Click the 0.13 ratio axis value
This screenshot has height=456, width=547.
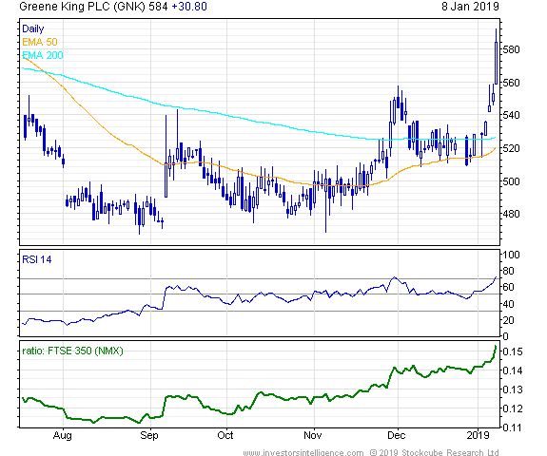(x=513, y=389)
